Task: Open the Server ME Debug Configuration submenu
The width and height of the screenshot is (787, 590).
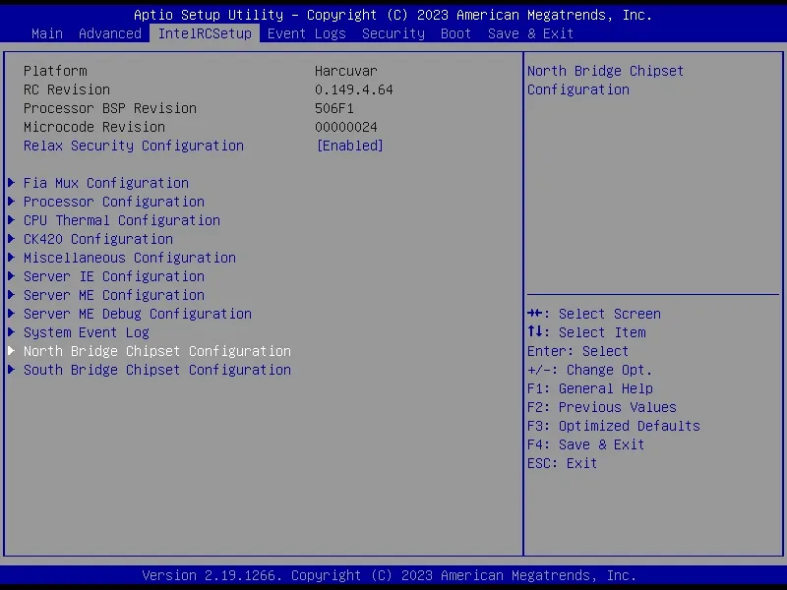Action: [x=138, y=314]
